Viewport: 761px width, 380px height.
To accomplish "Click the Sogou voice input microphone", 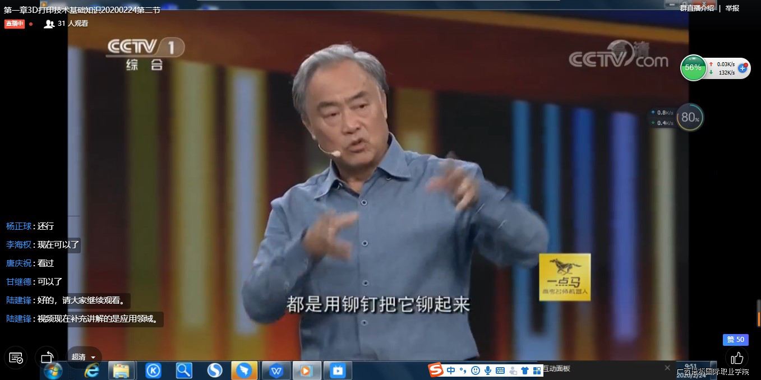I will [488, 370].
